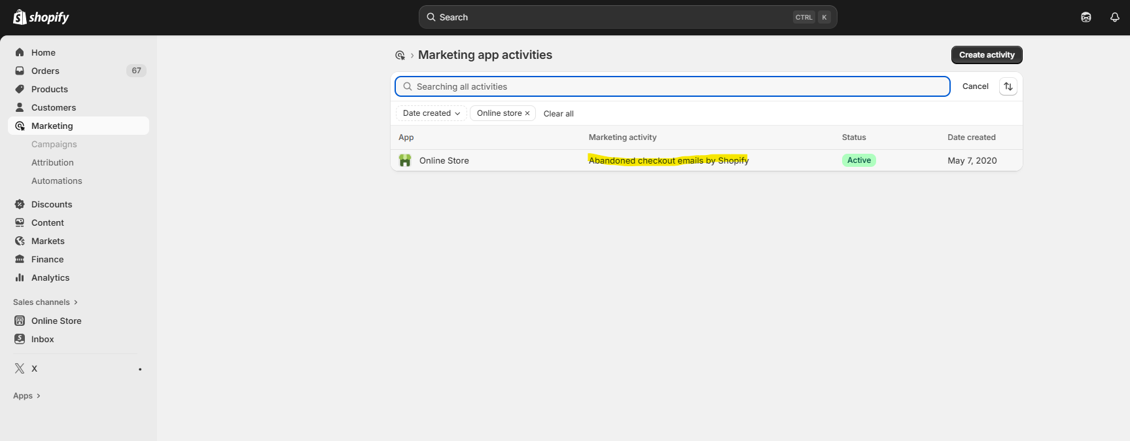This screenshot has width=1130, height=441.
Task: Open the Date created filter dropdown
Action: pos(431,113)
